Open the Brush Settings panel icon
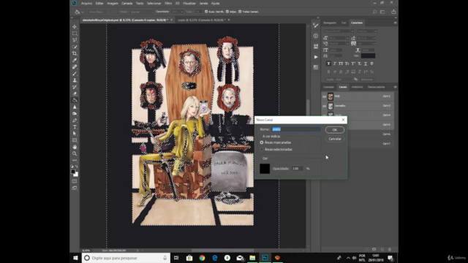 click(x=316, y=26)
